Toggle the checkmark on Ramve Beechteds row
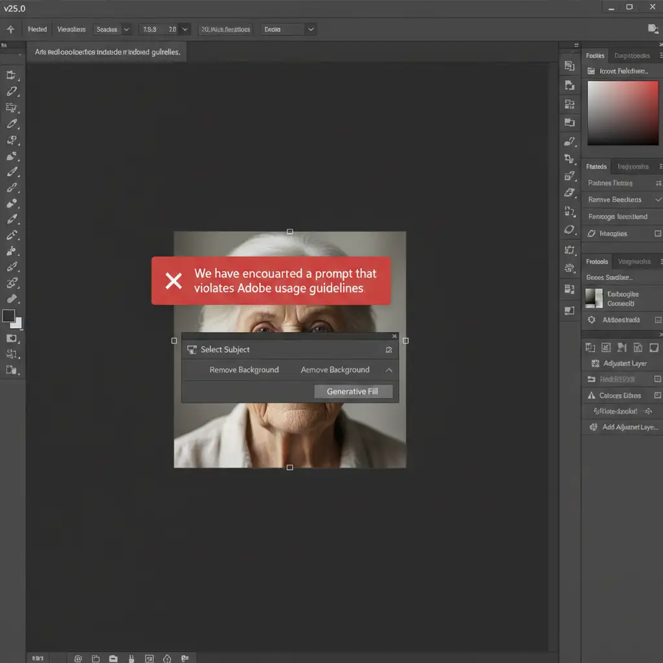Screen dimensions: 663x663 658,200
